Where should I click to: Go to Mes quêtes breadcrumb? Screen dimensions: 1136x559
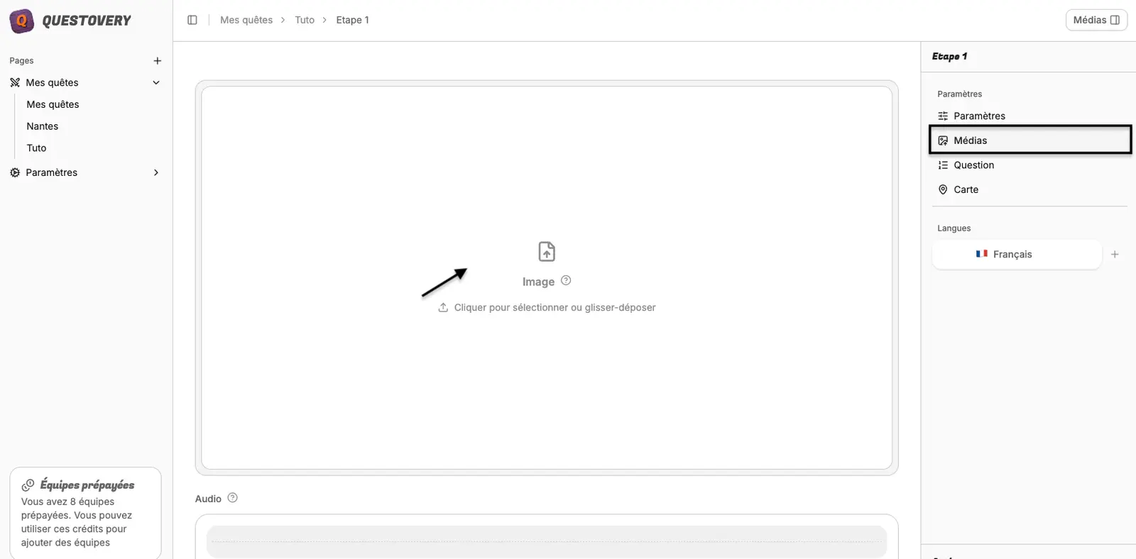pyautogui.click(x=246, y=20)
